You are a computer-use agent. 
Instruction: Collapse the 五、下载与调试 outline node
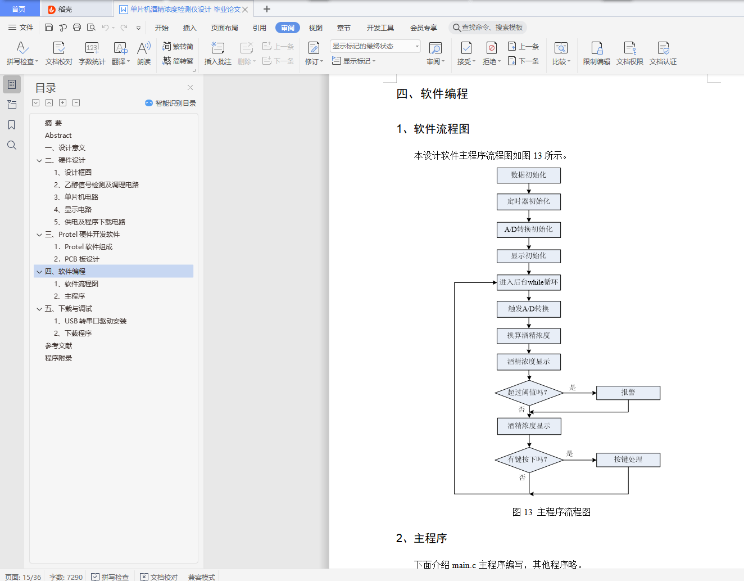tap(39, 309)
